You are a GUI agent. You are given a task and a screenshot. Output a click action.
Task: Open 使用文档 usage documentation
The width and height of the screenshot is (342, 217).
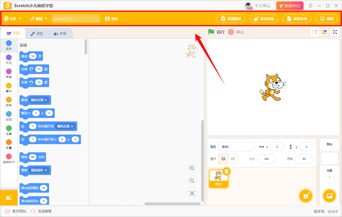[297, 19]
